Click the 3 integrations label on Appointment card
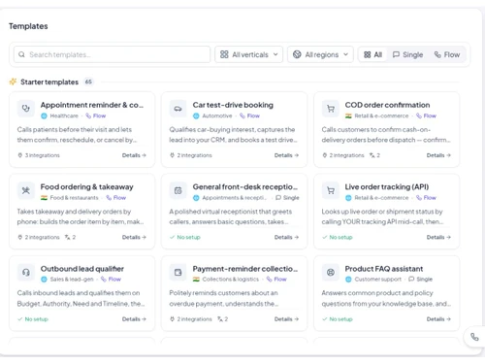485x364 pixels. pyautogui.click(x=39, y=155)
